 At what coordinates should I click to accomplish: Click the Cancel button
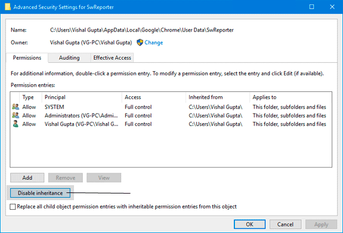coord(285,224)
